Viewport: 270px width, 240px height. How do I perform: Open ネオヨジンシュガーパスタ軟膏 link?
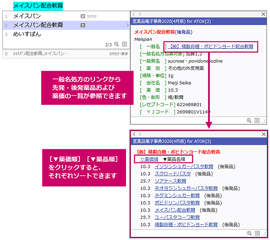click(x=186, y=188)
